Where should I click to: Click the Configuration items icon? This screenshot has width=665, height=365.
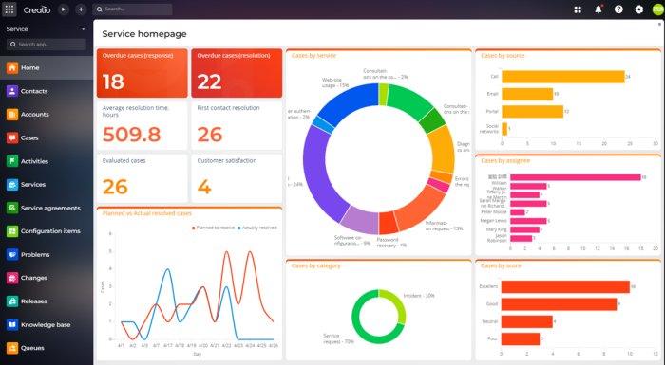(12, 231)
